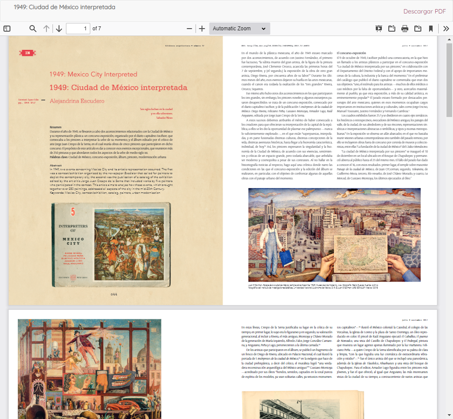Click the page header '1949: Ciudad de México interpretada'
The image size is (453, 419).
click(64, 7)
